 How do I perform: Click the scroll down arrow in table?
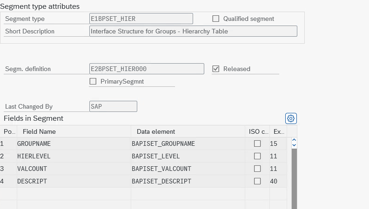(294, 145)
